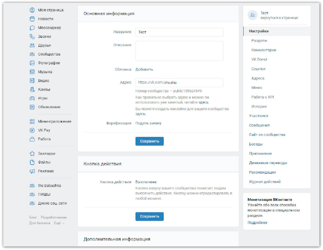This screenshot has height=250, width=323.
Task: Open the Разделы settings section
Action: 259,41
